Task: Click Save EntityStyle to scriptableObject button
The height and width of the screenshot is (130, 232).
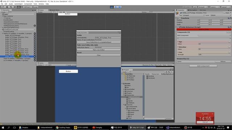Action: tap(99, 42)
